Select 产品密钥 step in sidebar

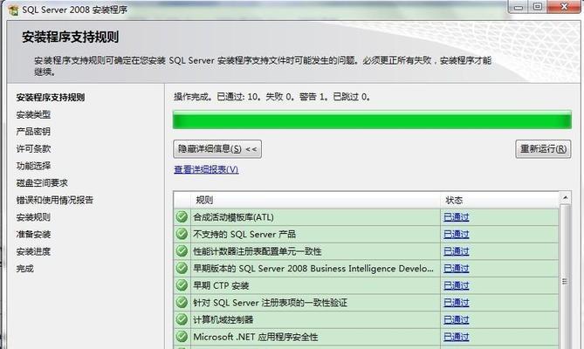(33, 132)
